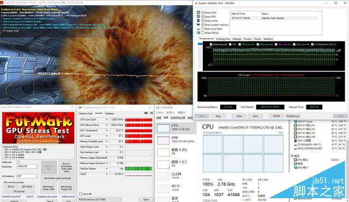
Task: Click the Stop button in AIDA64
Action: tap(218, 116)
